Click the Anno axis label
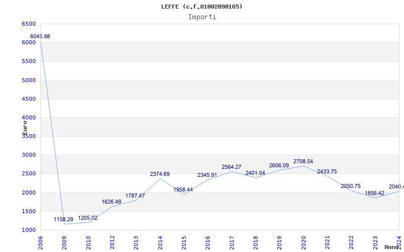 (x=391, y=247)
